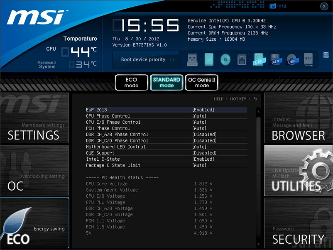The image size is (333, 250).
Task: Click the Boot device priority label
Action: tap(143, 59)
